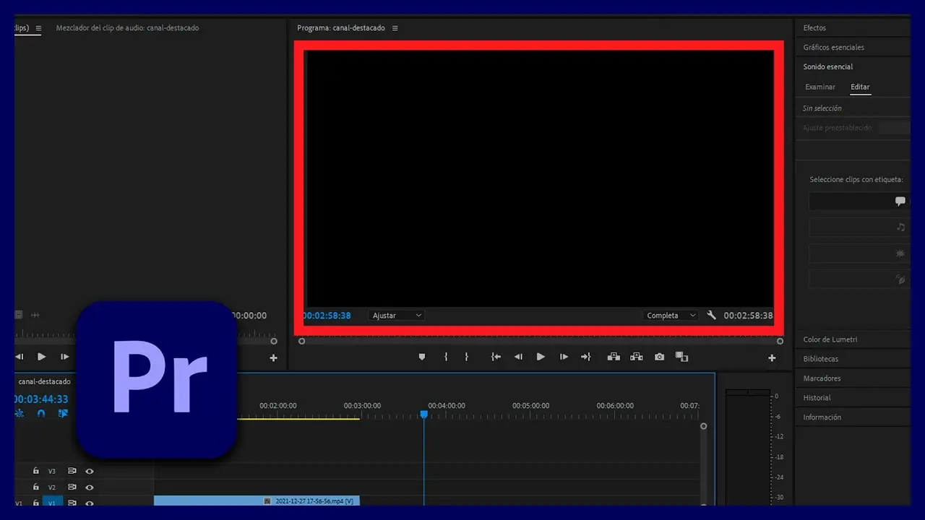Viewport: 925px width, 520px height.
Task: Export a frame with the camera icon
Action: point(659,357)
